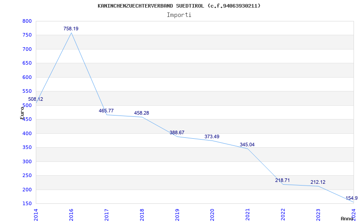Click the 2016 x-axis year label
Viewport: 358px width, 223px height.
(x=71, y=215)
